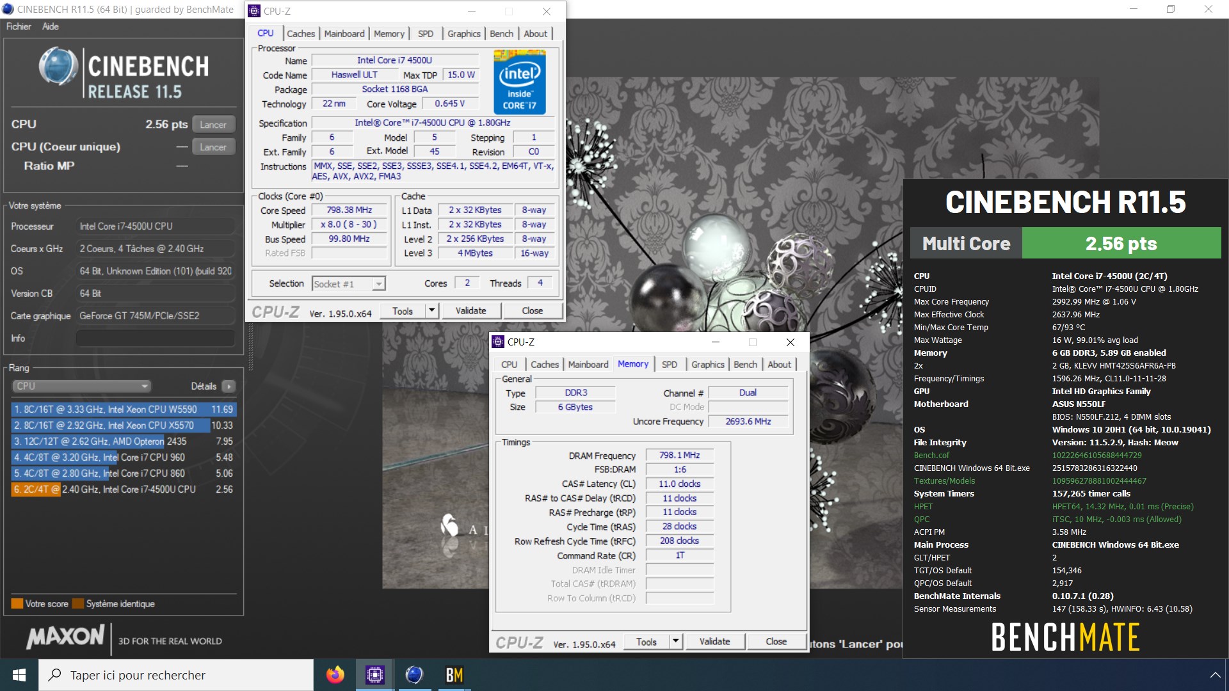
Task: Click the Système identique swatch
Action: click(78, 603)
